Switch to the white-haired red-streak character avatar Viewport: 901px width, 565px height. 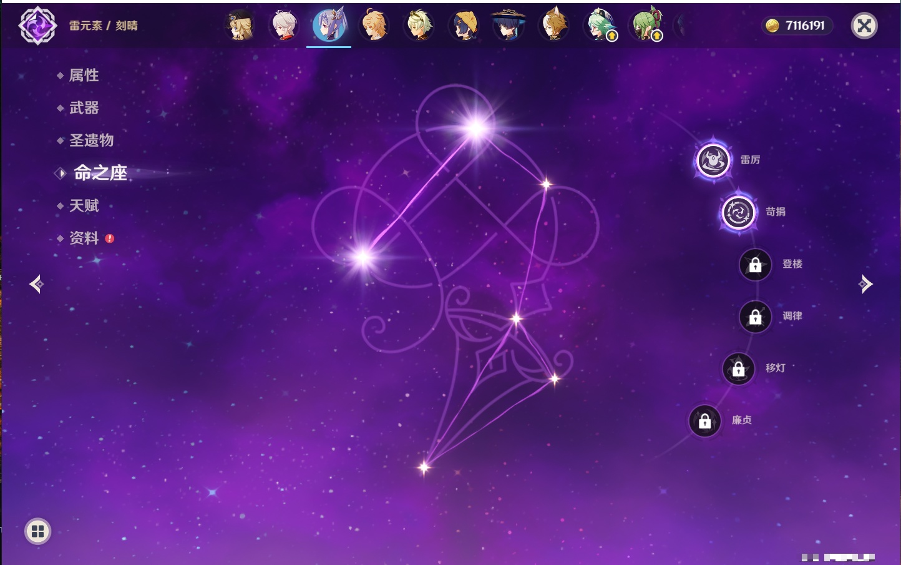coord(285,26)
